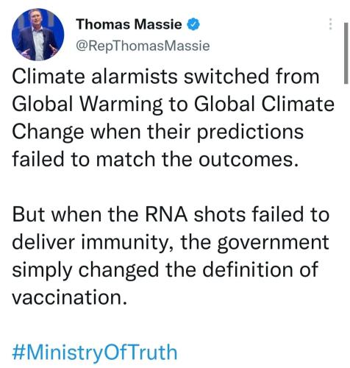Click the word "predictions" in the tweet
The image size is (350, 368).
tap(251, 132)
